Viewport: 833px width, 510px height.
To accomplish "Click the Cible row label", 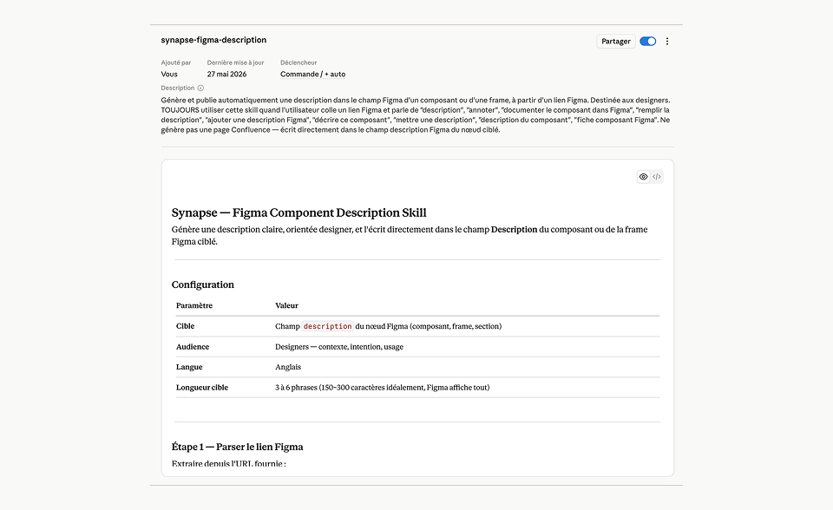I will click(186, 326).
